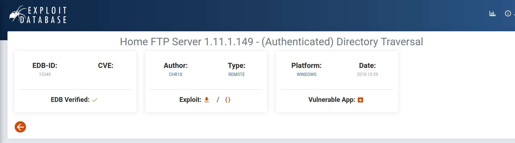515x143 pixels.
Task: Open the statistics chart icon
Action: click(x=492, y=13)
